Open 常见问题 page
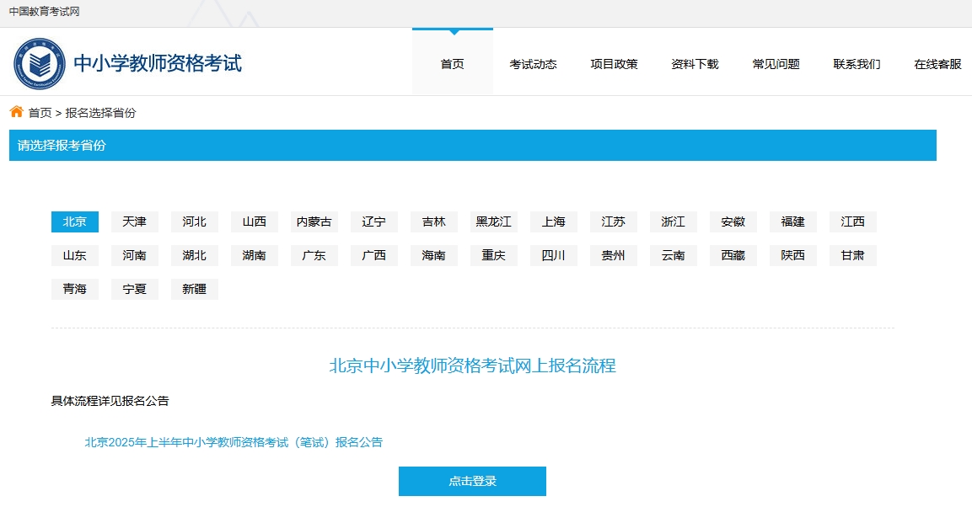This screenshot has height=507, width=972. [776, 64]
